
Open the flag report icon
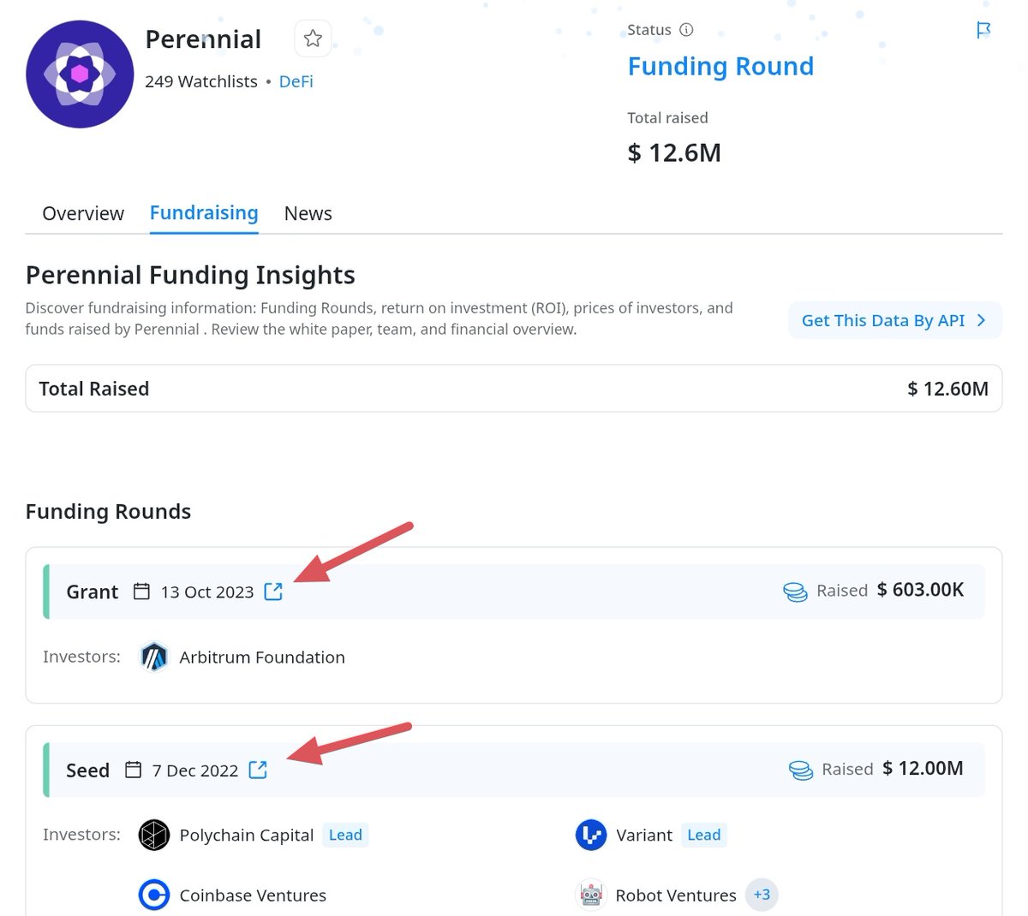(983, 30)
